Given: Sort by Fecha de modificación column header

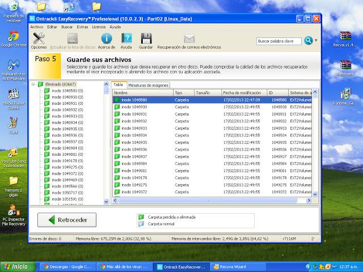Looking at the screenshot, I should (x=243, y=92).
